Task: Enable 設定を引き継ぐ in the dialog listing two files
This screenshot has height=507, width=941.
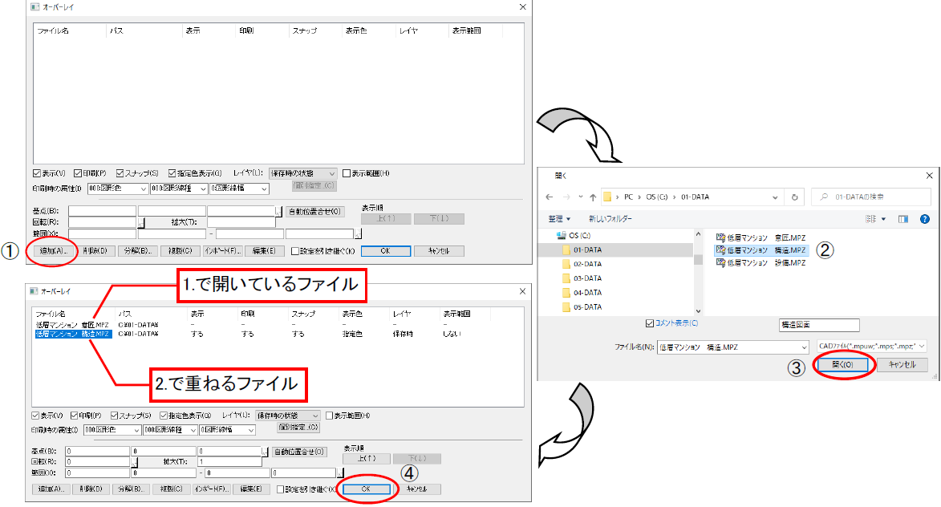Action: (x=281, y=489)
